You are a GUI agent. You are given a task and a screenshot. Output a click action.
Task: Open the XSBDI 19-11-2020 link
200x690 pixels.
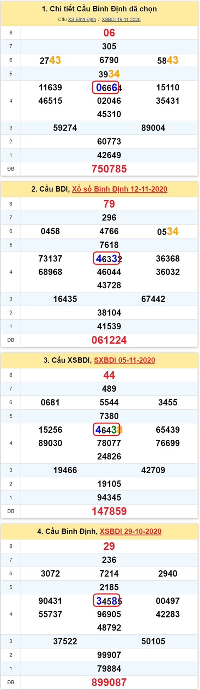(121, 19)
